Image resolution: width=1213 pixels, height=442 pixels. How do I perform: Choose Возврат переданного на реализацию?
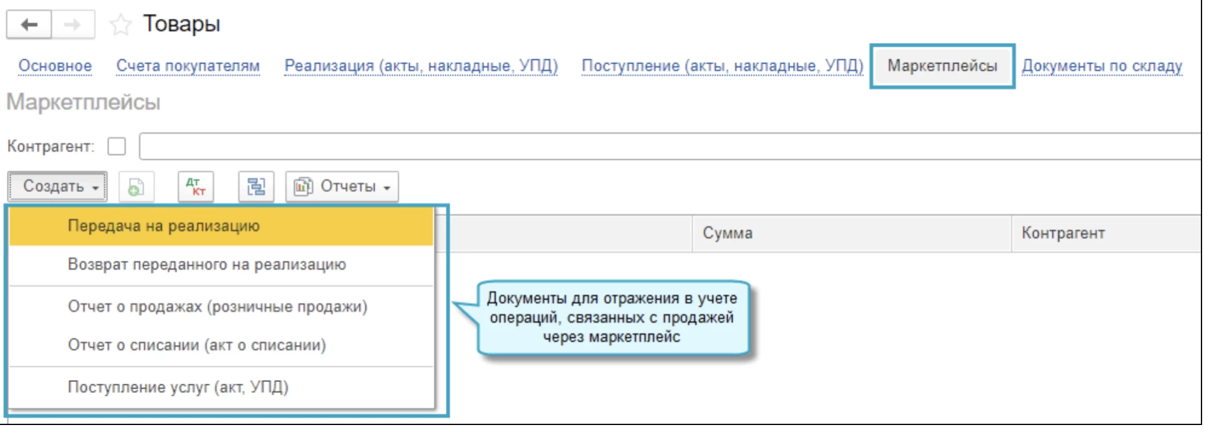pyautogui.click(x=206, y=265)
